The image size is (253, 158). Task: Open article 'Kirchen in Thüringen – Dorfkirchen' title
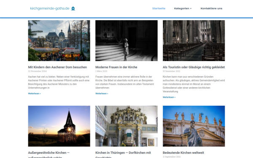click(x=123, y=155)
